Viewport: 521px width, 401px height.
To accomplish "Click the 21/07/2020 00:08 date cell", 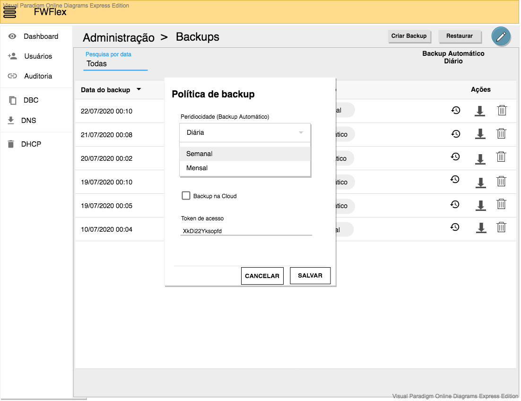I will pyautogui.click(x=107, y=135).
